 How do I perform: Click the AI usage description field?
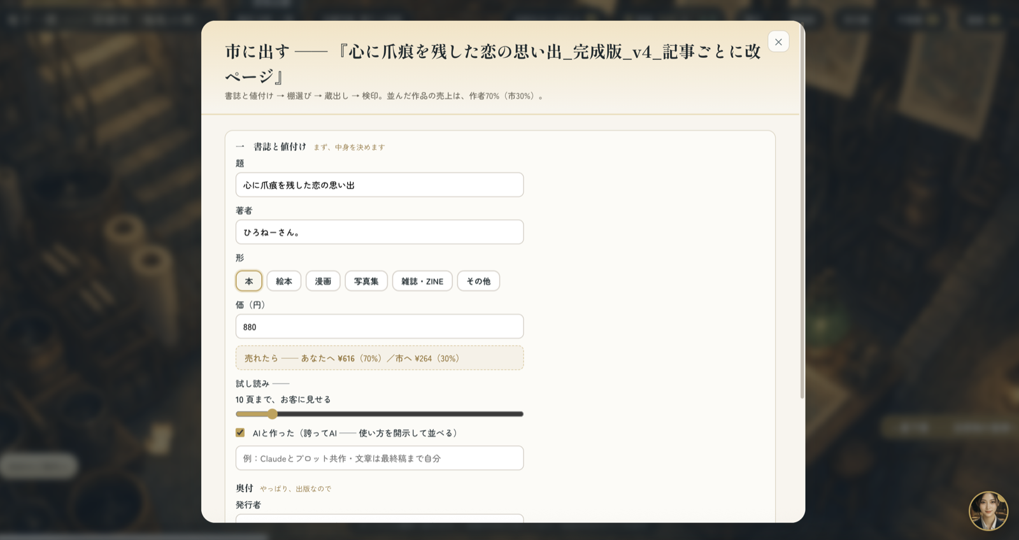(x=380, y=458)
